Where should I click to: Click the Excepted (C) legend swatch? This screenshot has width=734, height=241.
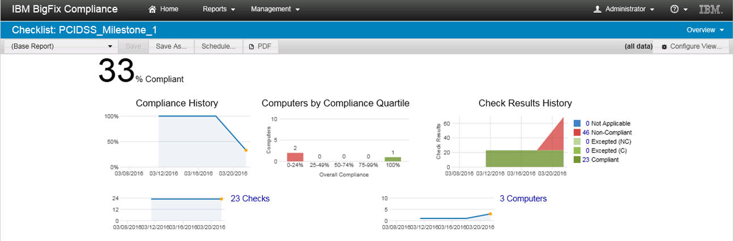pos(577,150)
